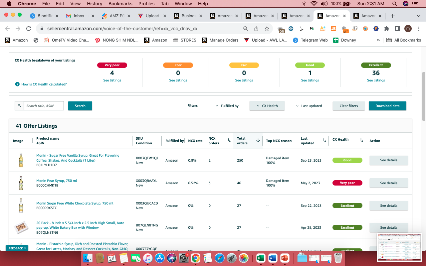Click the address bar URL

(x=122, y=29)
